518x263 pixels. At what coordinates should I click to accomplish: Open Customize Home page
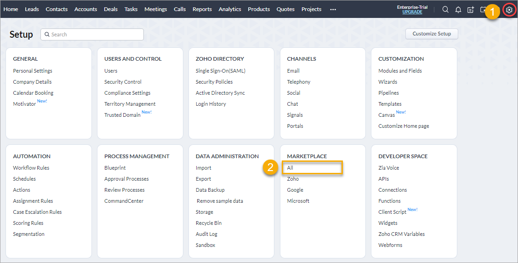(x=404, y=126)
